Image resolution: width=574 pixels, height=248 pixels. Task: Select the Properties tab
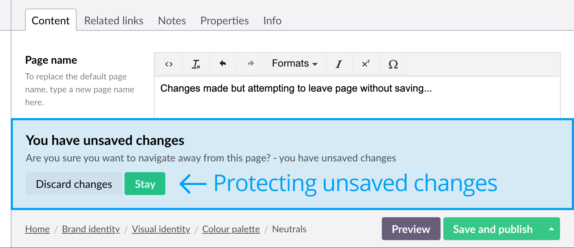tap(224, 21)
